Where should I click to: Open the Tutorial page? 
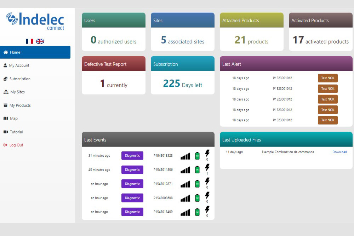point(16,132)
